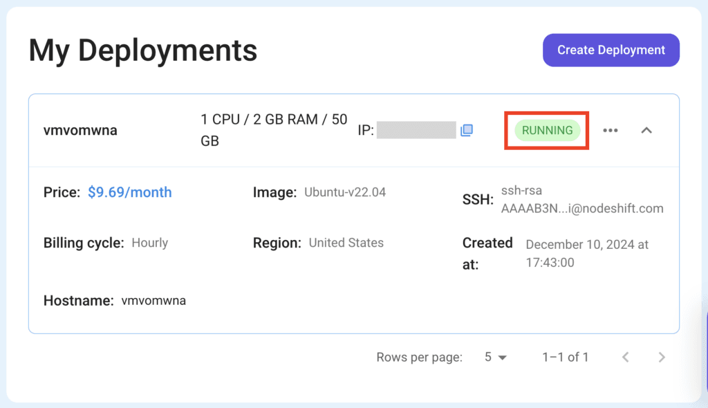Viewport: 708px width, 408px height.
Task: Click the Hourly billing cycle value
Action: (149, 243)
